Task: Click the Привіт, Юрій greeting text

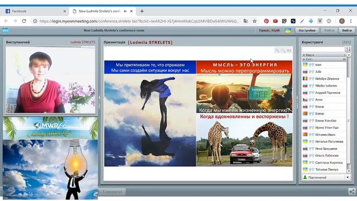Action: (x=269, y=30)
